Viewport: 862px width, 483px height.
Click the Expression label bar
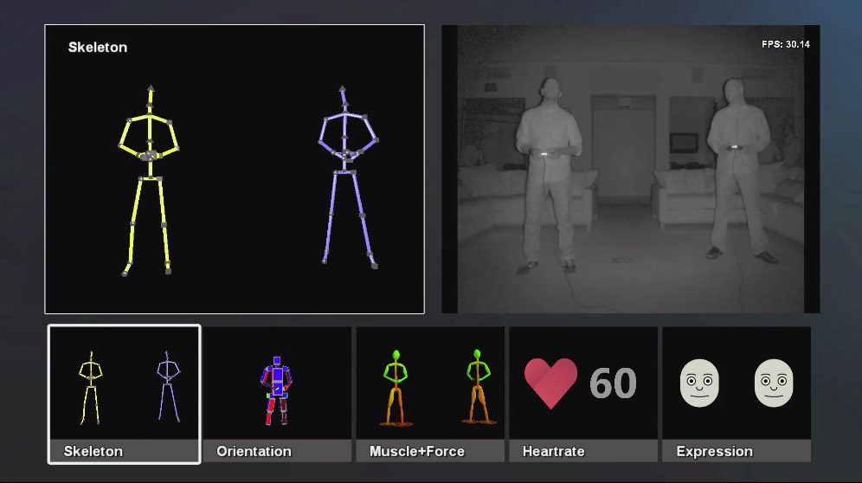[x=737, y=451]
